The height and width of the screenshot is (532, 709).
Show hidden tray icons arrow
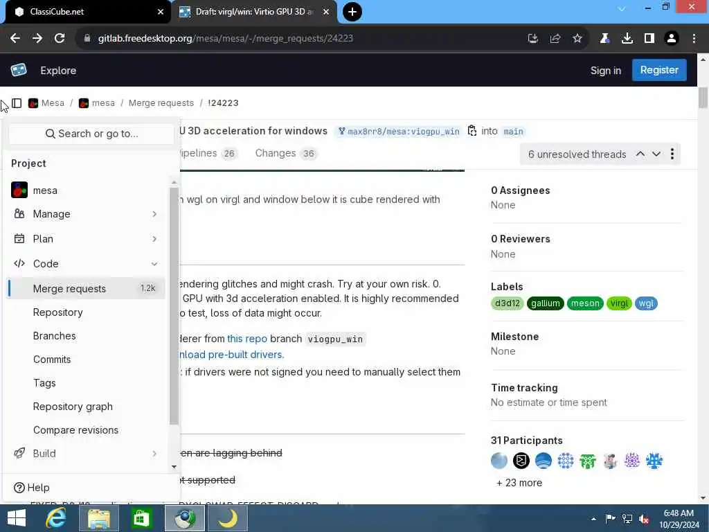pos(593,519)
